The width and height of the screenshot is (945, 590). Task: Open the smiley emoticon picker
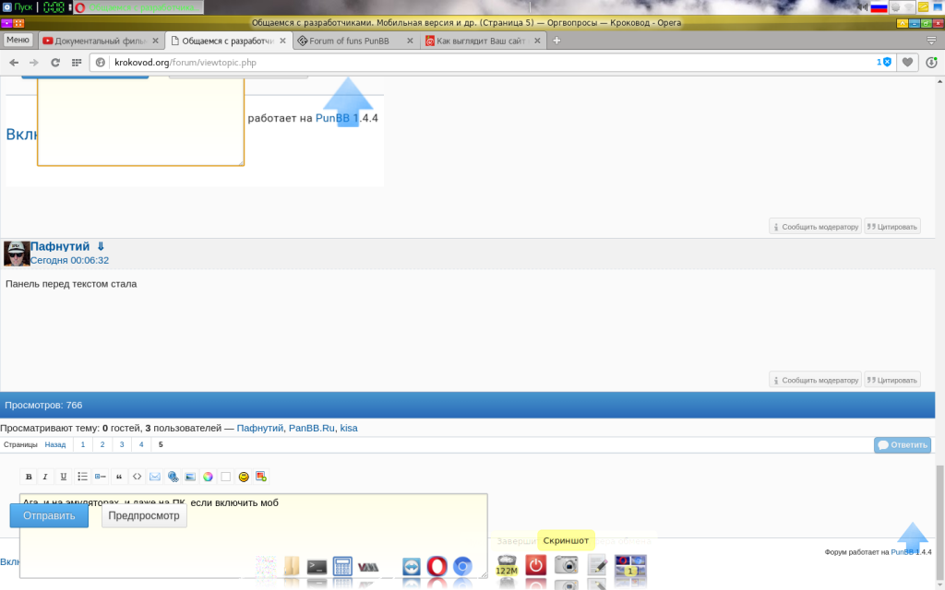pos(244,477)
